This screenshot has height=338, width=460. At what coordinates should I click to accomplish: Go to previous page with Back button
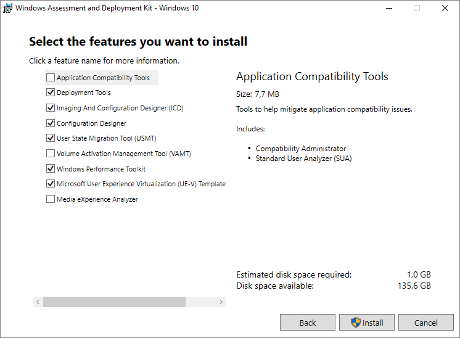[308, 323]
